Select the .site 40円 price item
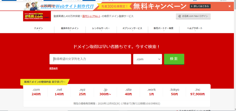Screen dimensions: 236x111 [128, 92]
